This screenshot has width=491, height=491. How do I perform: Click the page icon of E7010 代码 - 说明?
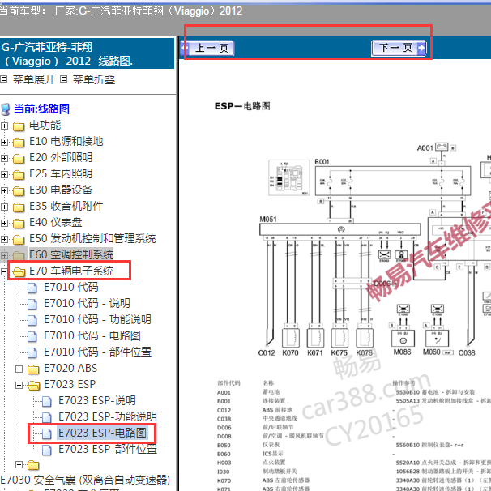click(32, 304)
